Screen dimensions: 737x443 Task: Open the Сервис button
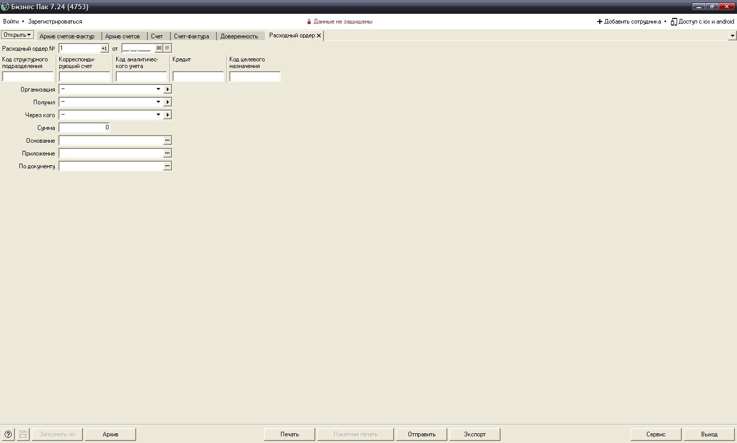tap(656, 434)
